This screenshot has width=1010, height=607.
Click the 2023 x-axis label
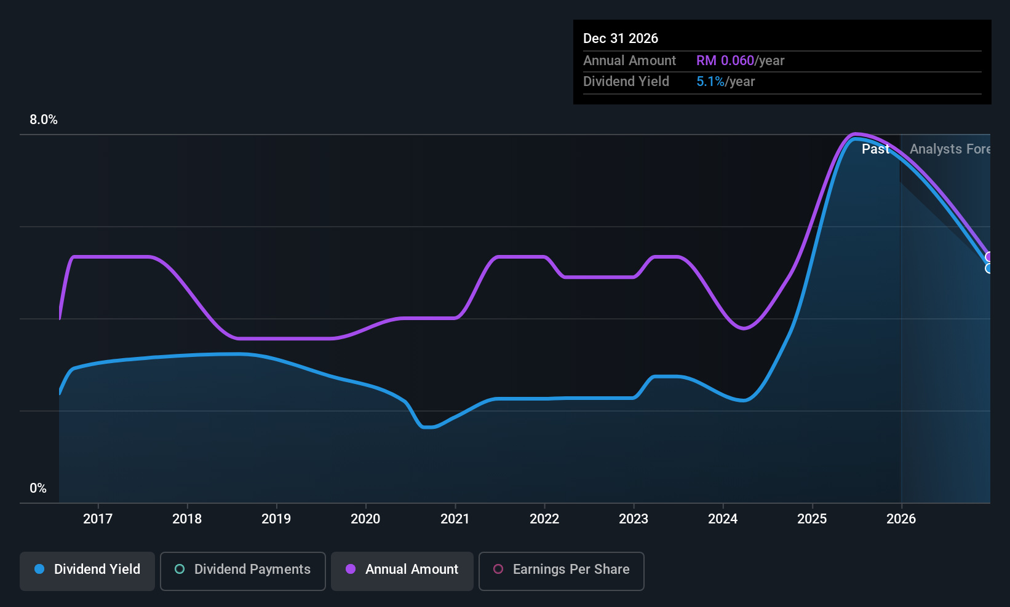[x=634, y=519]
